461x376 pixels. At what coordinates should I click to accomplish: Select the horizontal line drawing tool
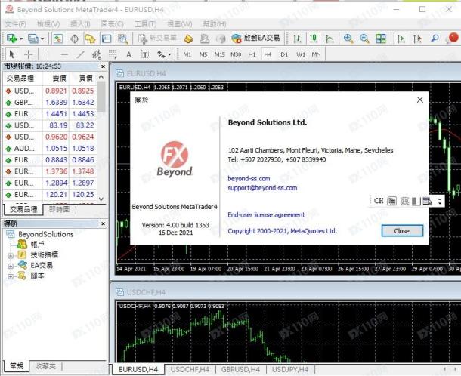pyautogui.click(x=64, y=54)
